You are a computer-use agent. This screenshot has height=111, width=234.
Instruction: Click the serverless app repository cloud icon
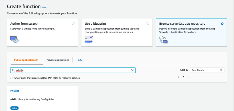click(163, 39)
